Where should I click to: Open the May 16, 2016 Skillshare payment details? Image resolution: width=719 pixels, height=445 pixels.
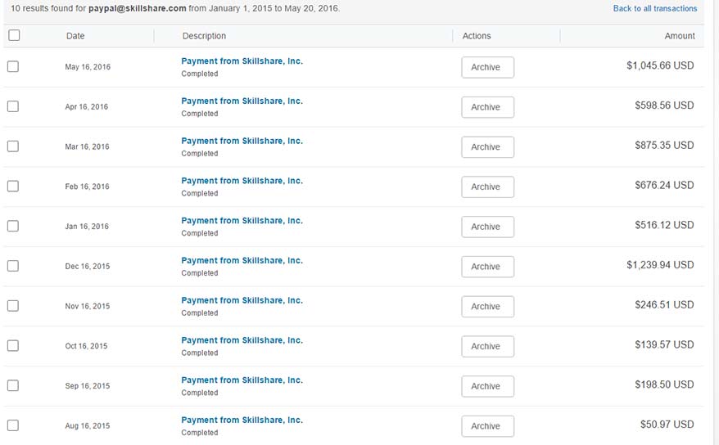click(x=242, y=61)
